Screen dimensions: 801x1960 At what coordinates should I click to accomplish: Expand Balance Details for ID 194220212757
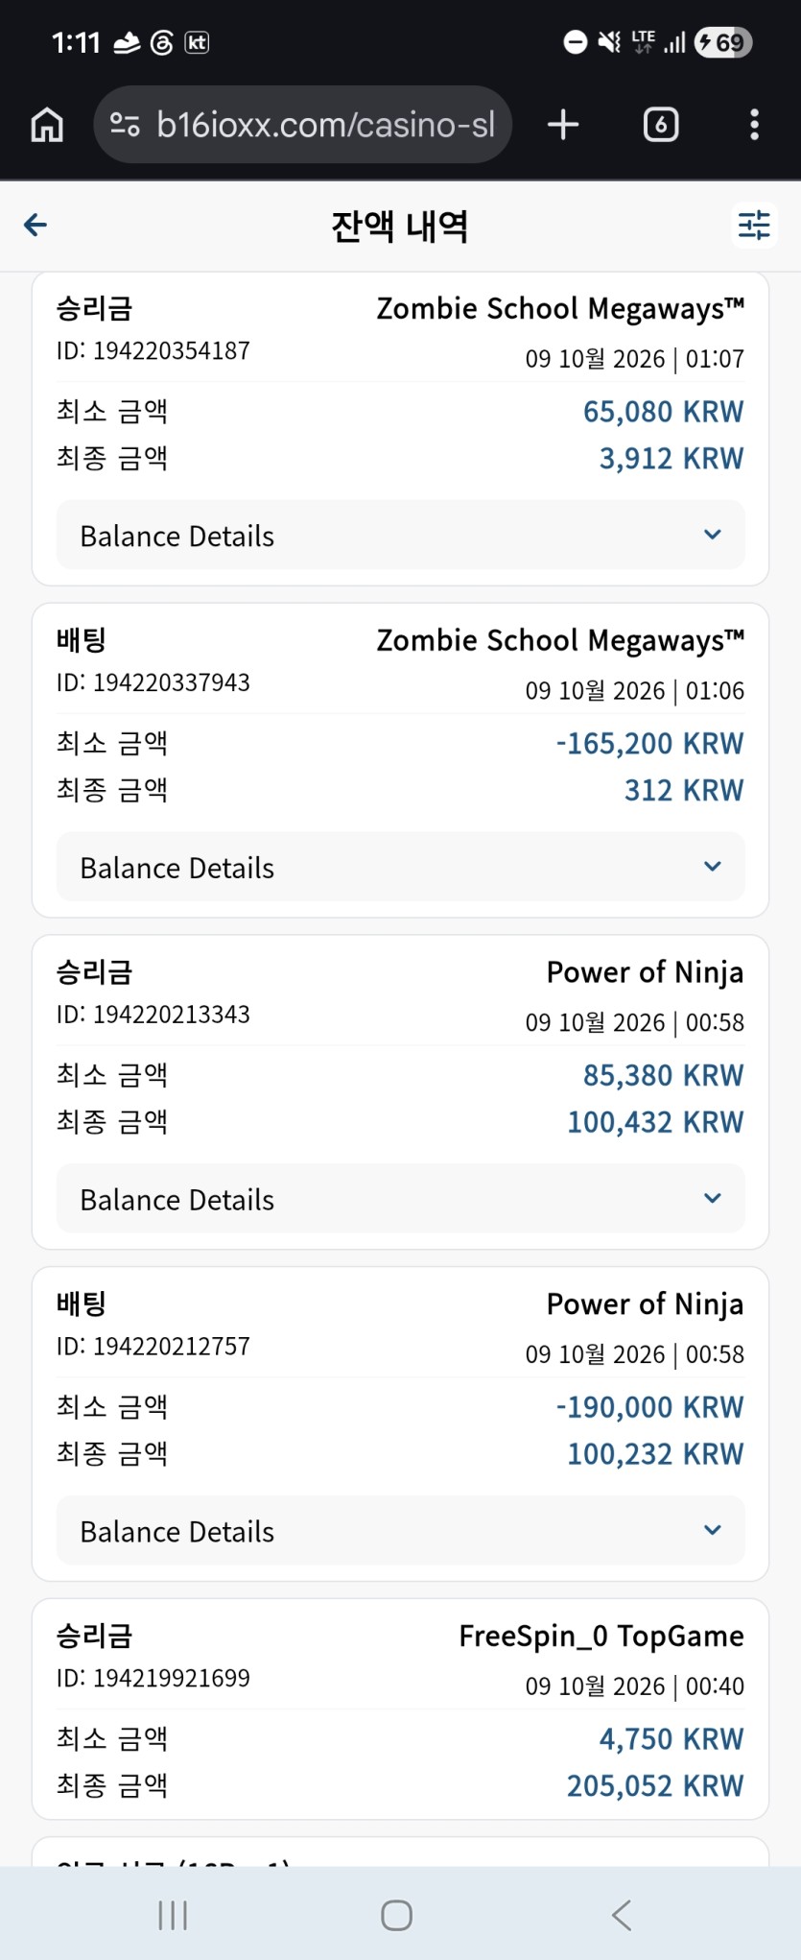tap(400, 1531)
